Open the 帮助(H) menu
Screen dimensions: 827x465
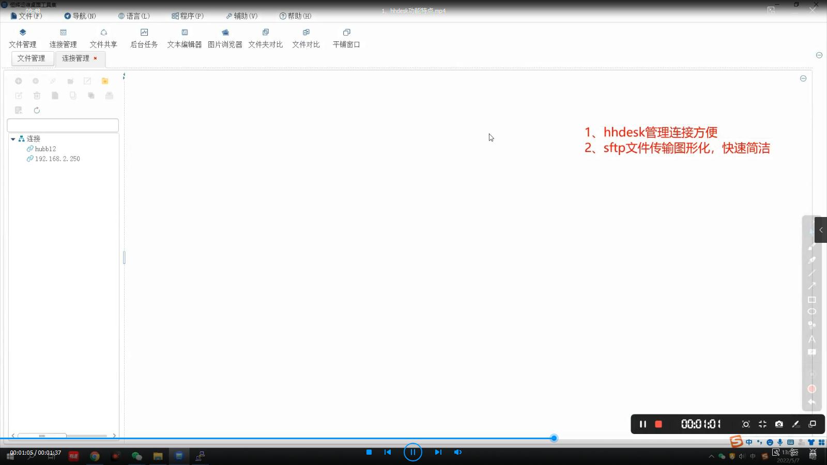[x=295, y=16]
